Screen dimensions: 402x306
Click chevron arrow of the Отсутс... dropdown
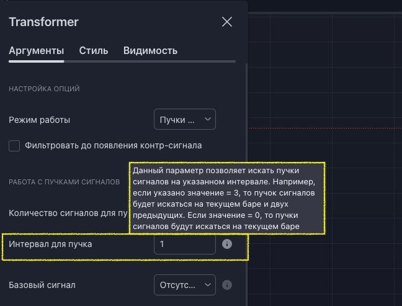click(207, 285)
